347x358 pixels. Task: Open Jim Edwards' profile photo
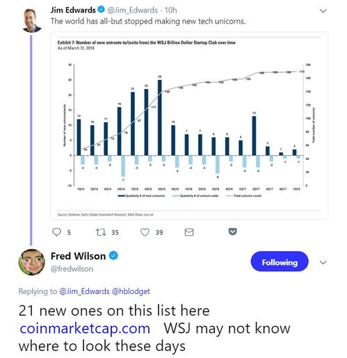32,20
